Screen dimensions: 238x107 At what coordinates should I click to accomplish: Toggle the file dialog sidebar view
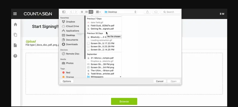(x=64, y=12)
